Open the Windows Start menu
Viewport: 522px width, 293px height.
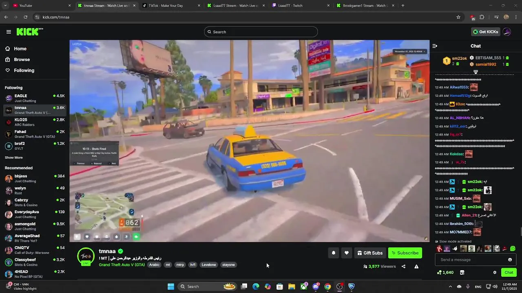[x=171, y=286]
